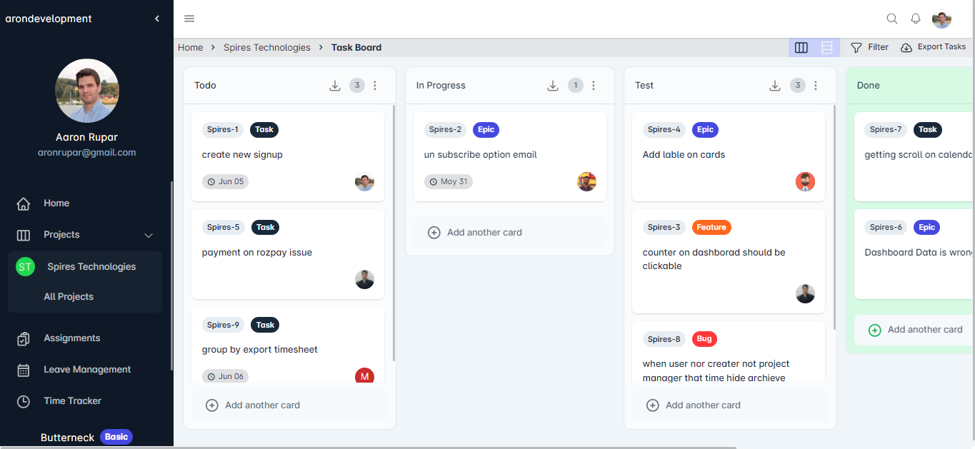The height and width of the screenshot is (449, 975).
Task: Select Leave Management in the sidebar
Action: click(86, 369)
